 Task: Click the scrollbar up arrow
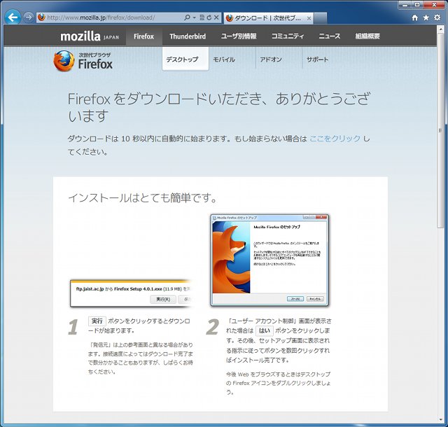tap(440, 29)
